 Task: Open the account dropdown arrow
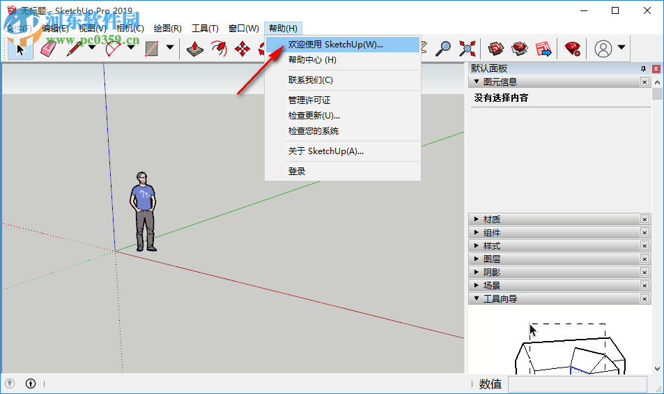pos(621,47)
